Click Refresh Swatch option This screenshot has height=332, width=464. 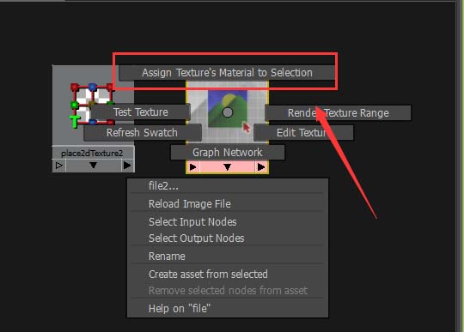(x=143, y=133)
